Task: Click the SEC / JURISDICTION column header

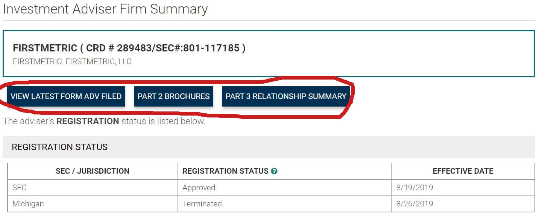Action: click(x=93, y=171)
